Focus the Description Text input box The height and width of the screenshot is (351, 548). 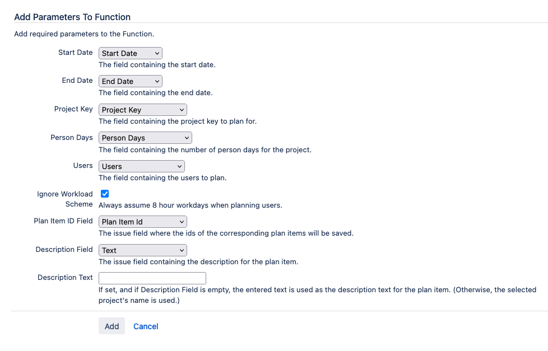(x=152, y=278)
